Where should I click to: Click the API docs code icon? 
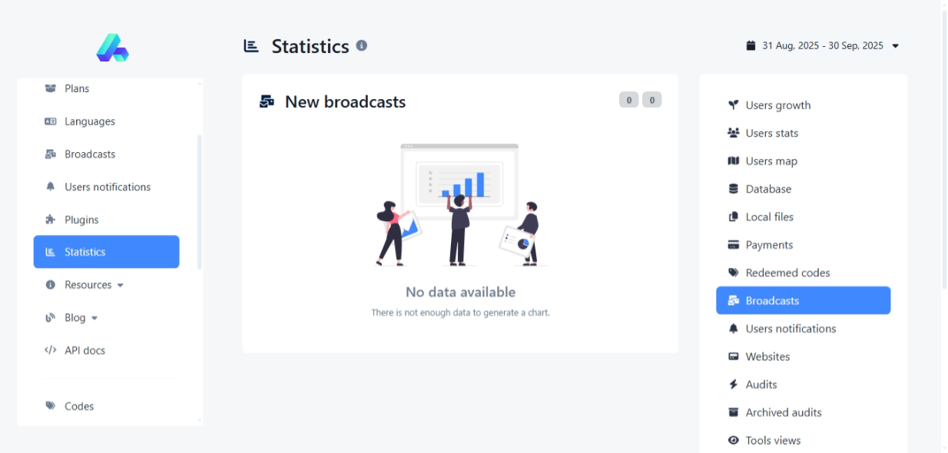pyautogui.click(x=51, y=350)
